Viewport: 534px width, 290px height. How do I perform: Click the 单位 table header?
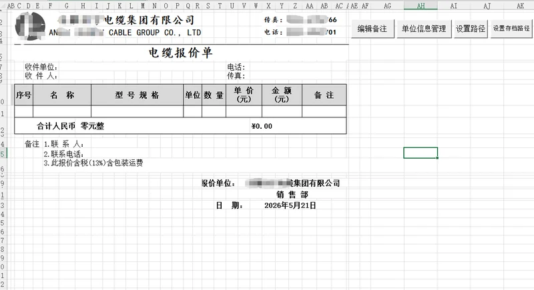click(x=192, y=95)
